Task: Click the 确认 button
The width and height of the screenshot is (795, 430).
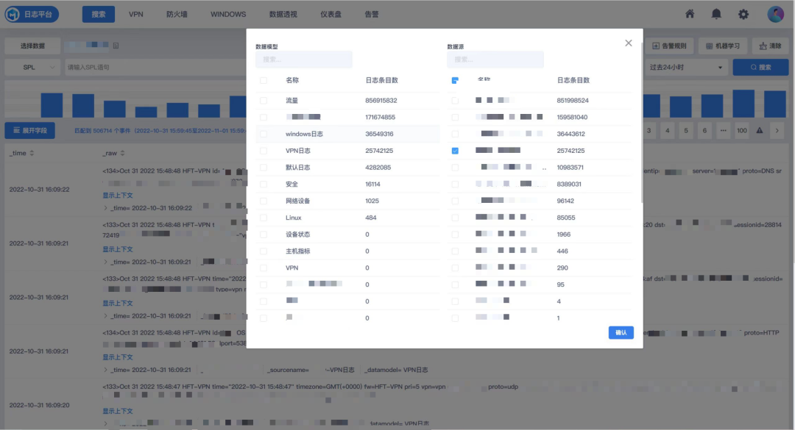Action: click(x=621, y=333)
